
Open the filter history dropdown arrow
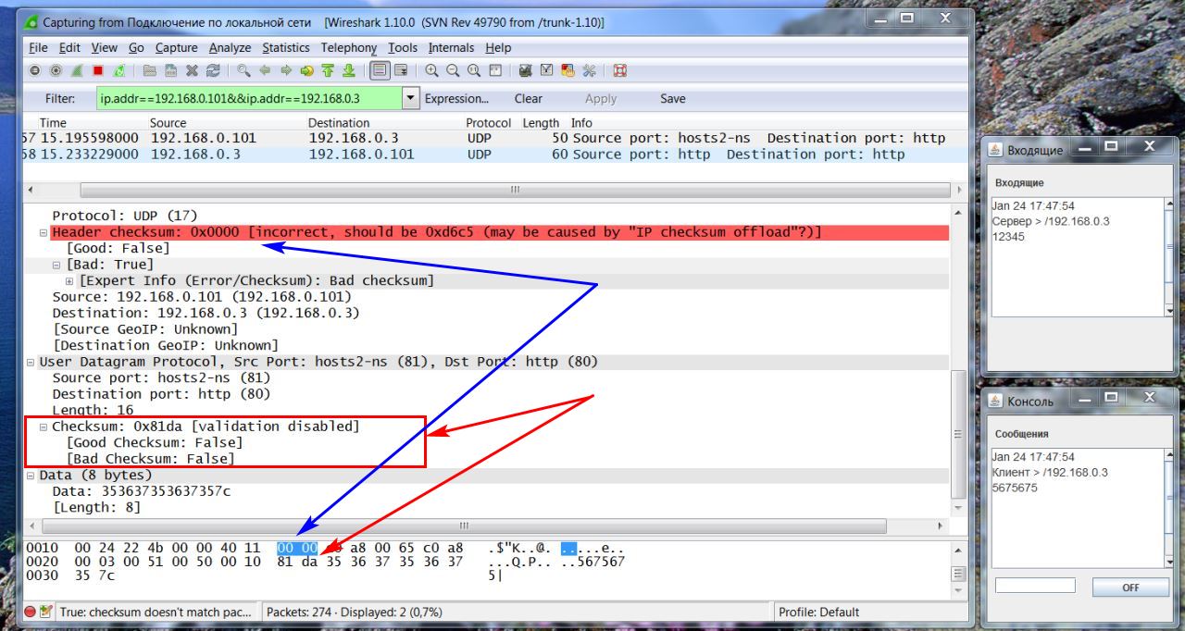pos(410,98)
